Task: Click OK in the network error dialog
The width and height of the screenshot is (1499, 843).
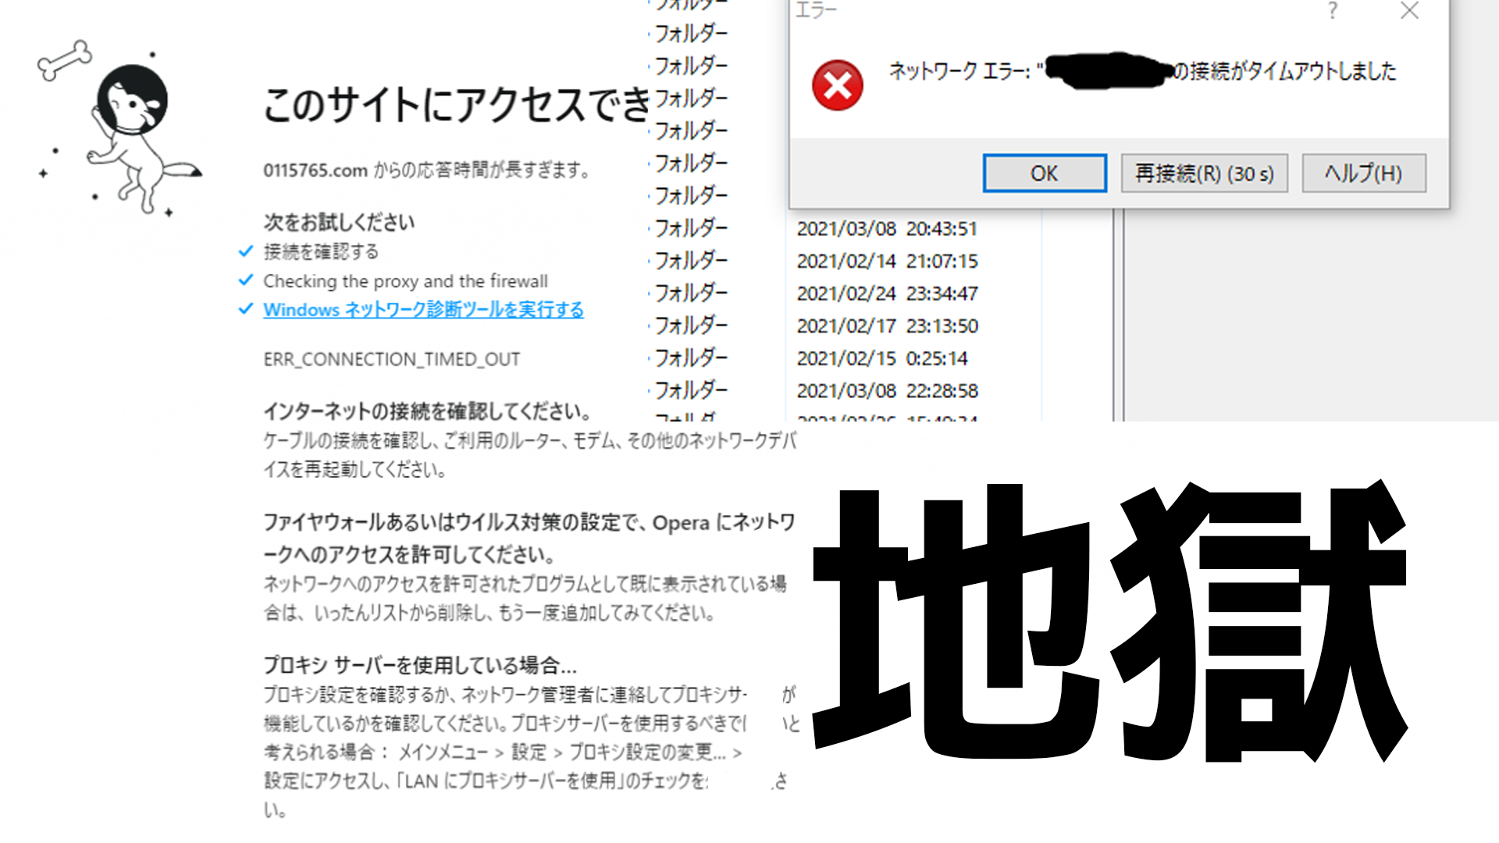Action: pos(1045,173)
